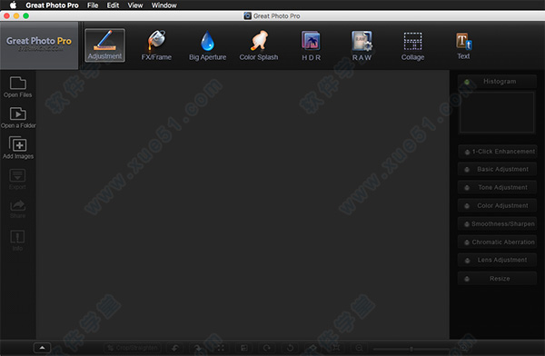Click the bottom toolbar zoom slider
This screenshot has width=545, height=356.
tap(411, 349)
